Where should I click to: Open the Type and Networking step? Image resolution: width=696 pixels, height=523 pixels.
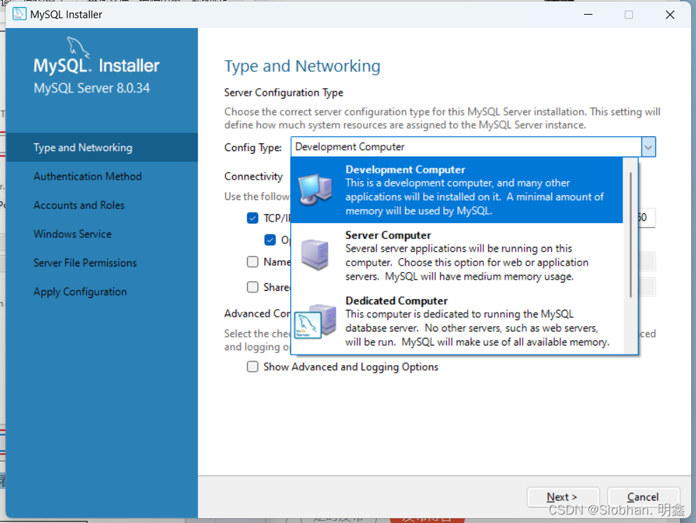click(x=101, y=148)
